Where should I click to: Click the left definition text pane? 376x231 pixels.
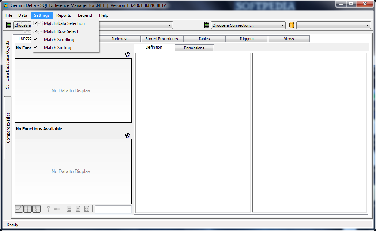tap(193, 133)
